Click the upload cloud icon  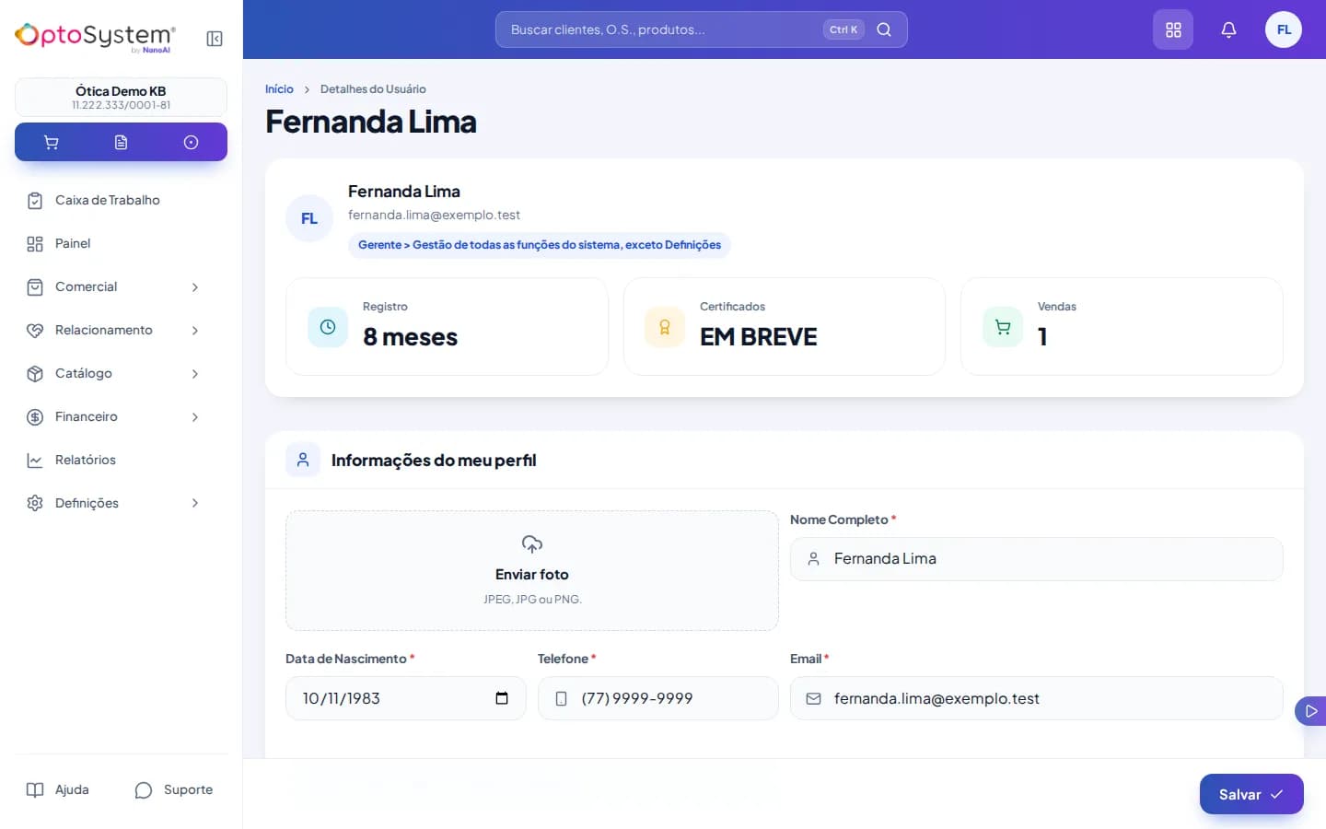tap(532, 543)
